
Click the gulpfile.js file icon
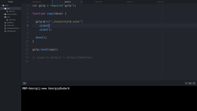[5, 23]
